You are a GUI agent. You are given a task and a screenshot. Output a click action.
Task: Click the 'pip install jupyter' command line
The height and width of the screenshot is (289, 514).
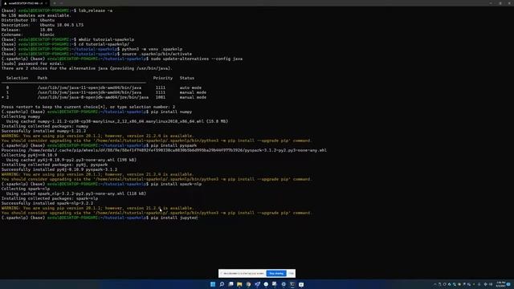[173, 218]
